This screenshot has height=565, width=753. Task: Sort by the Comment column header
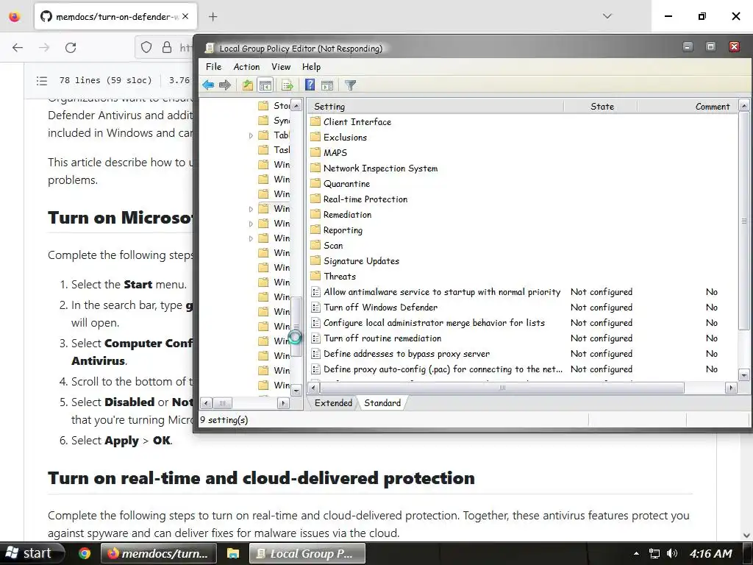688,106
